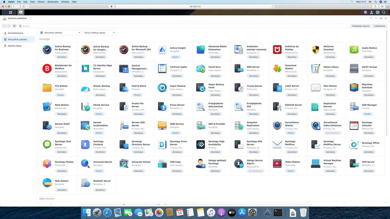Click Otwórz under SAN Manager
The image size is (390, 219).
point(367,114)
